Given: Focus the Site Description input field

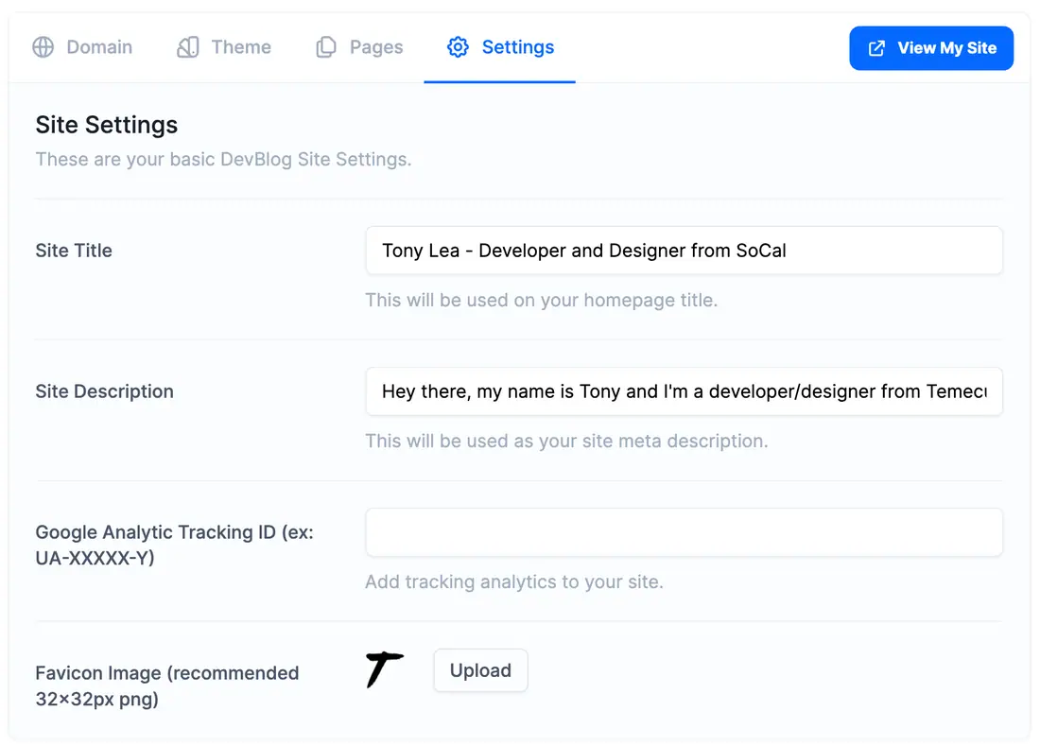Looking at the screenshot, I should 684,391.
